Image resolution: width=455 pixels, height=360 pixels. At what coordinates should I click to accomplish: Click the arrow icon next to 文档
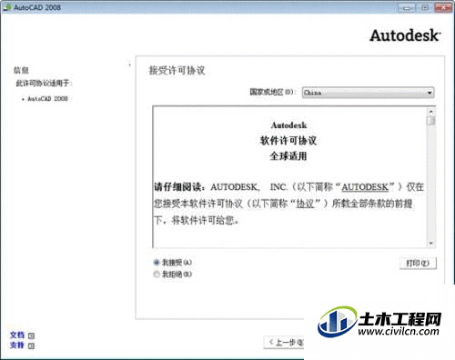(x=31, y=335)
